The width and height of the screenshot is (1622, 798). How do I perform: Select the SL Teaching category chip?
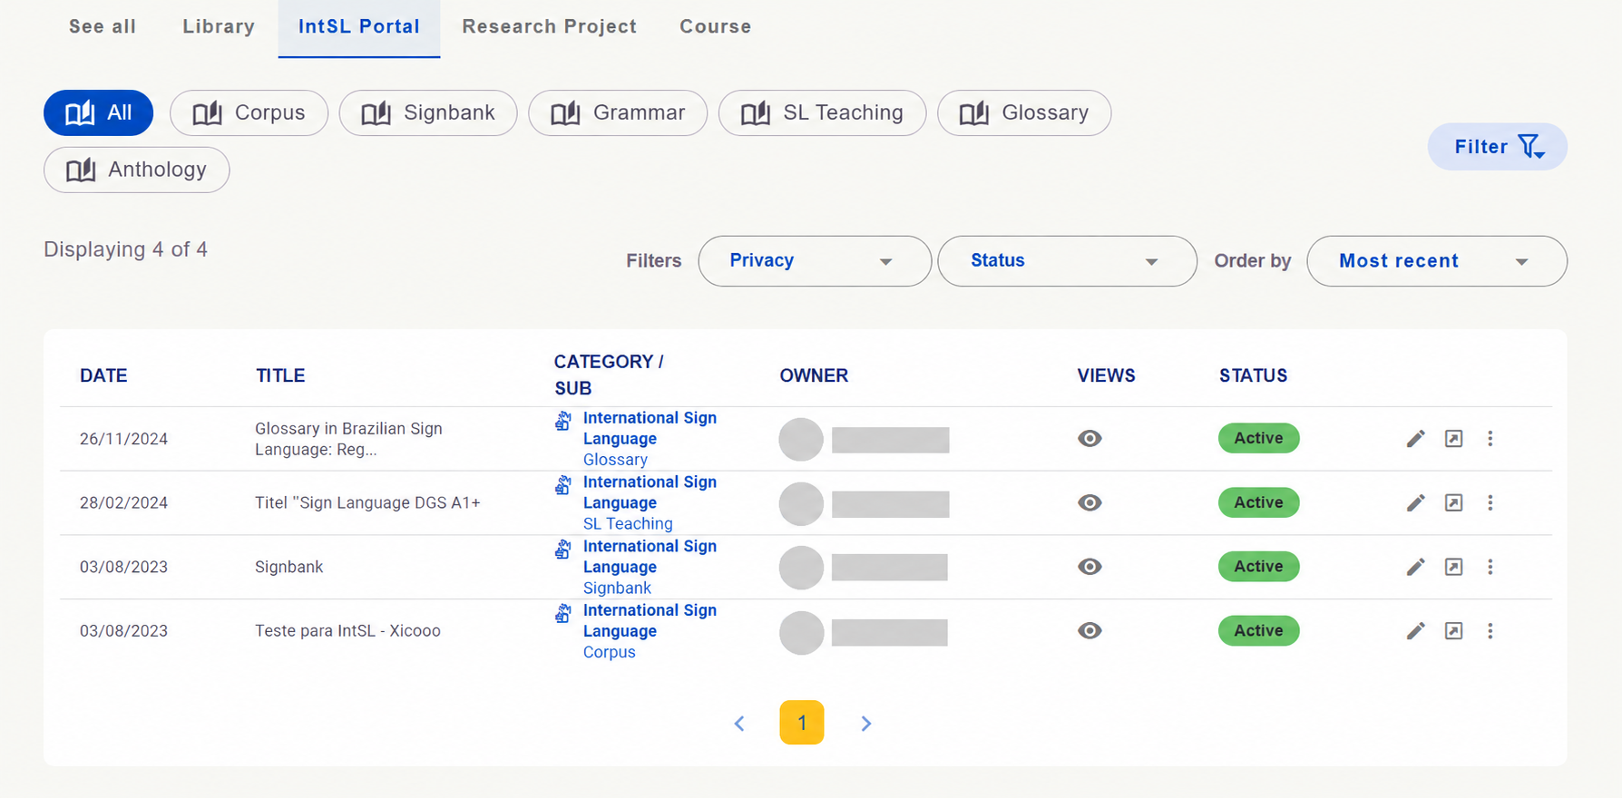[x=822, y=112]
